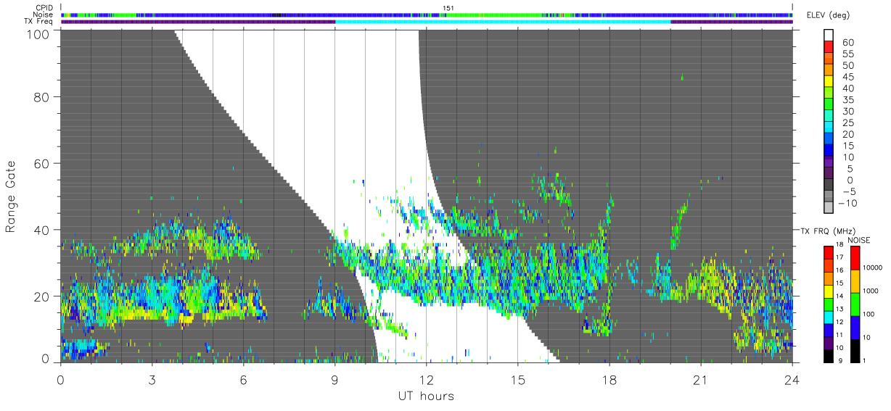891x411 pixels.
Task: Click the TX Freq row label above the plot
Action: pos(39,21)
